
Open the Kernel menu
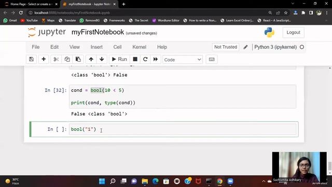(140, 47)
